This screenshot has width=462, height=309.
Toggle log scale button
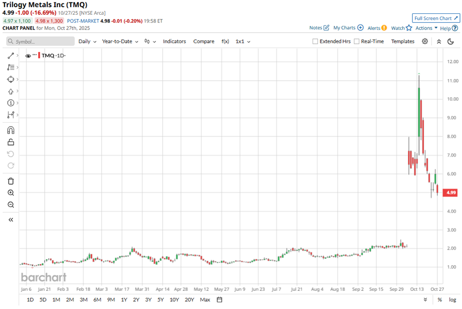(452, 300)
